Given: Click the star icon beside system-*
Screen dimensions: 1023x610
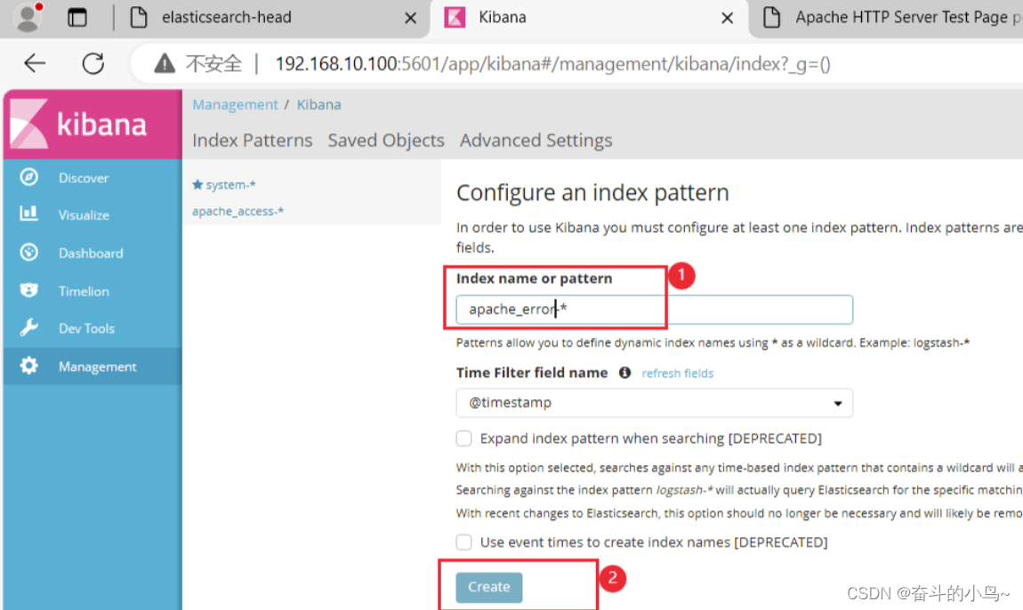Looking at the screenshot, I should click(197, 185).
